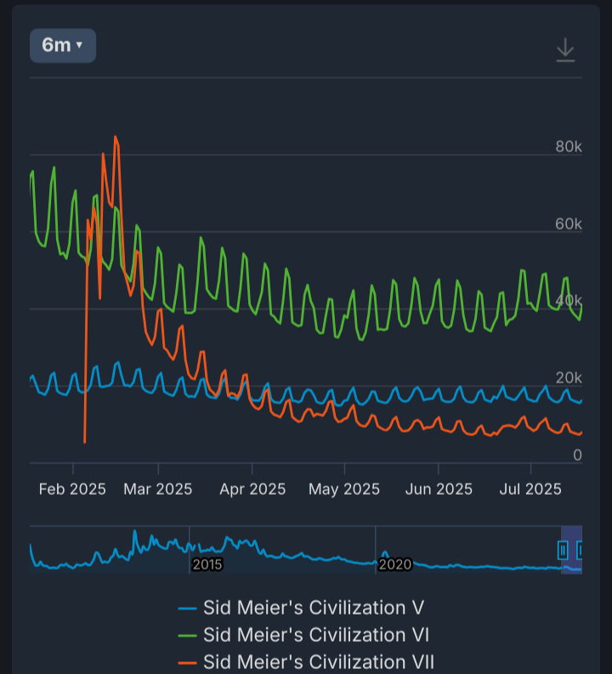Click the highlighted selection window in the navigator
The height and width of the screenshot is (674, 612).
pos(571,550)
